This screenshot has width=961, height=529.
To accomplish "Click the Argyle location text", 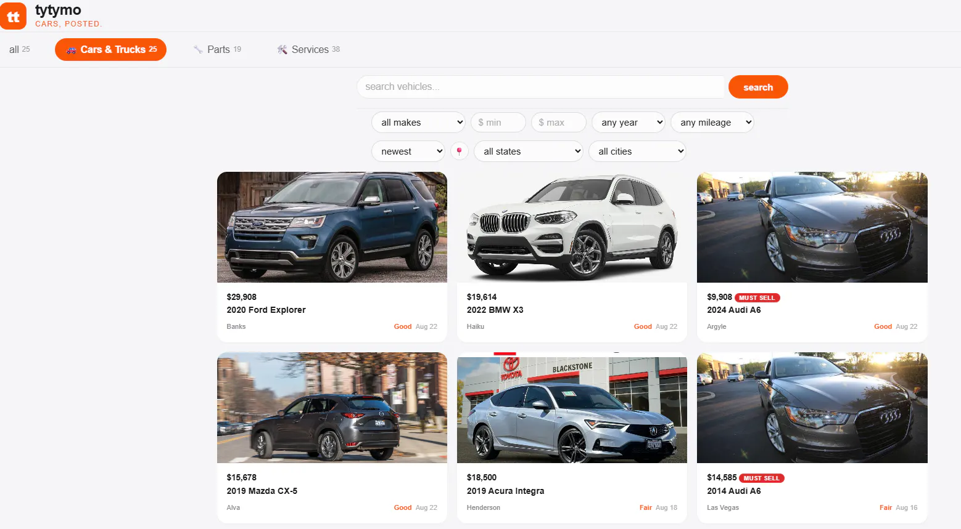I will (x=717, y=326).
